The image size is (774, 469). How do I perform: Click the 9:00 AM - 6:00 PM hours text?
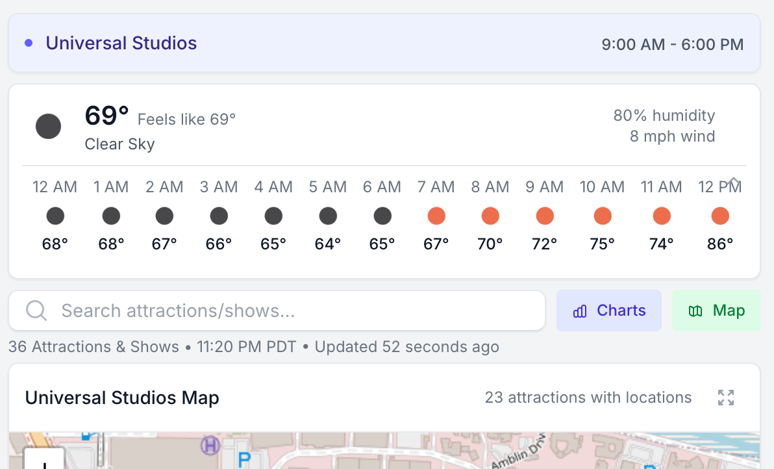tap(672, 44)
